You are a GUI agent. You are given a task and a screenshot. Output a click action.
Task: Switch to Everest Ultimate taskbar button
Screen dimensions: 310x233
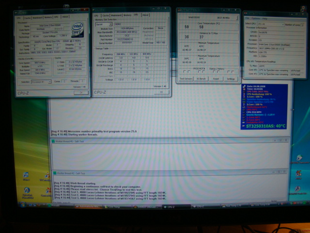tap(147, 207)
